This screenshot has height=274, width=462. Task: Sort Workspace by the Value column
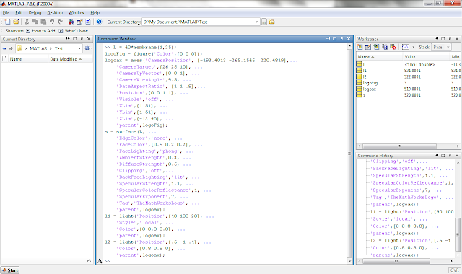[x=427, y=57]
